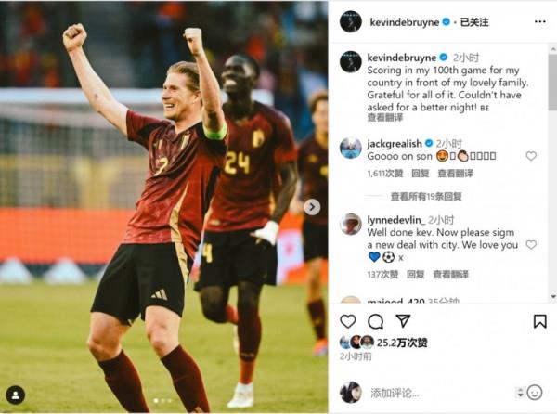Image resolution: width=557 pixels, height=414 pixels.
Task: Reply to jackgrealish's comment
Action: click(x=421, y=174)
